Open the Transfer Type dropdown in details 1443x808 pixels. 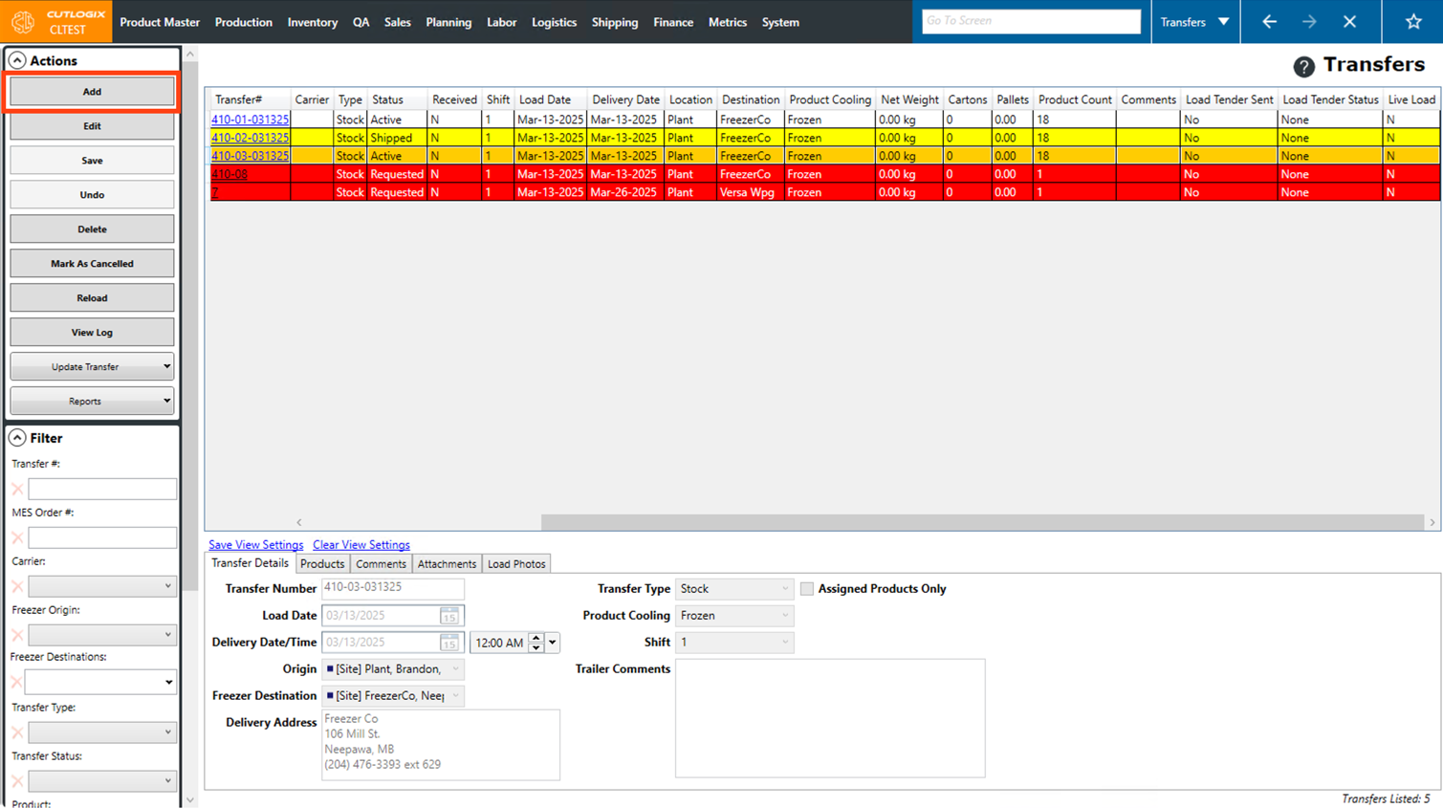(x=733, y=589)
